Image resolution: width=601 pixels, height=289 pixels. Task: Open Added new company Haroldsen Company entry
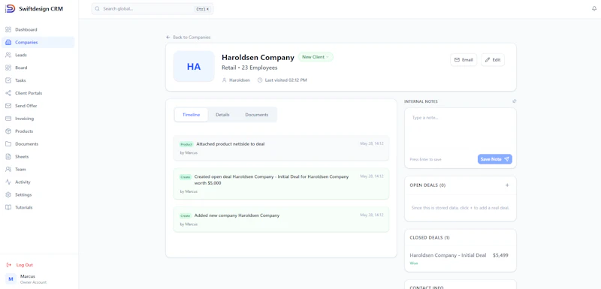[x=281, y=219]
